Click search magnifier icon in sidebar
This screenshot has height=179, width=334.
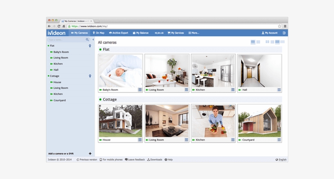tap(87, 40)
